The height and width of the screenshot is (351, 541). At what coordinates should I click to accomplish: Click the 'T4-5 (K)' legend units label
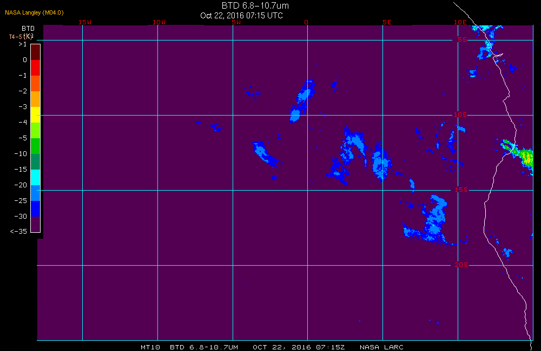coord(21,37)
